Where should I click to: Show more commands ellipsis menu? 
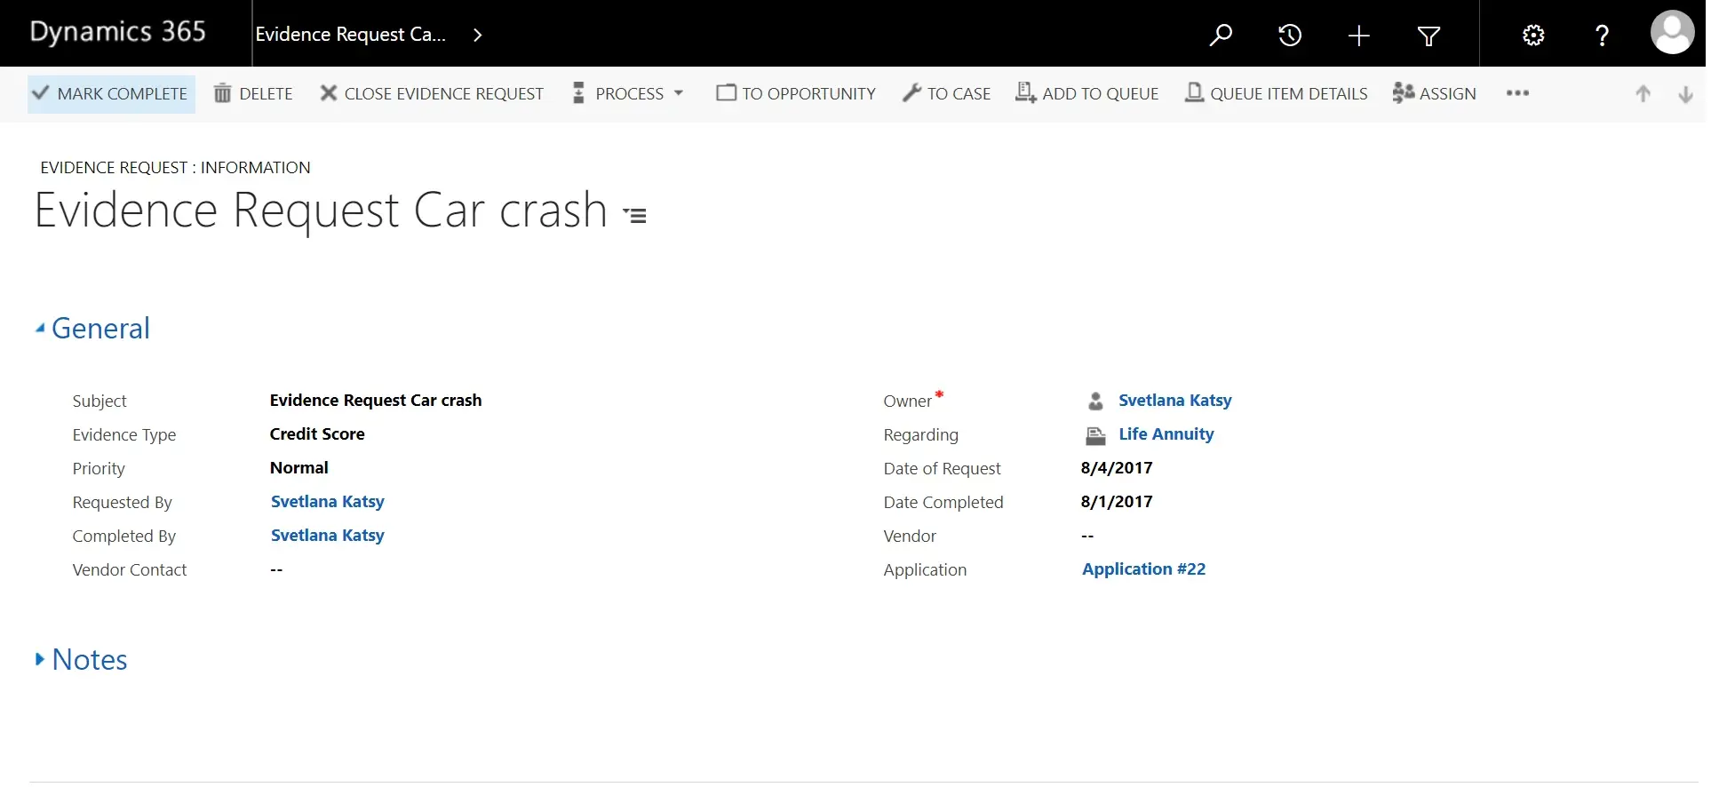1517,93
